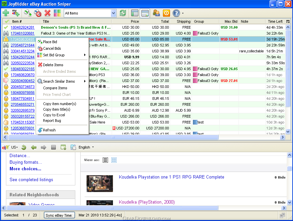The height and width of the screenshot is (221, 293).
Task: Click blue test group swatch for 170453115307
Action: (195, 122)
